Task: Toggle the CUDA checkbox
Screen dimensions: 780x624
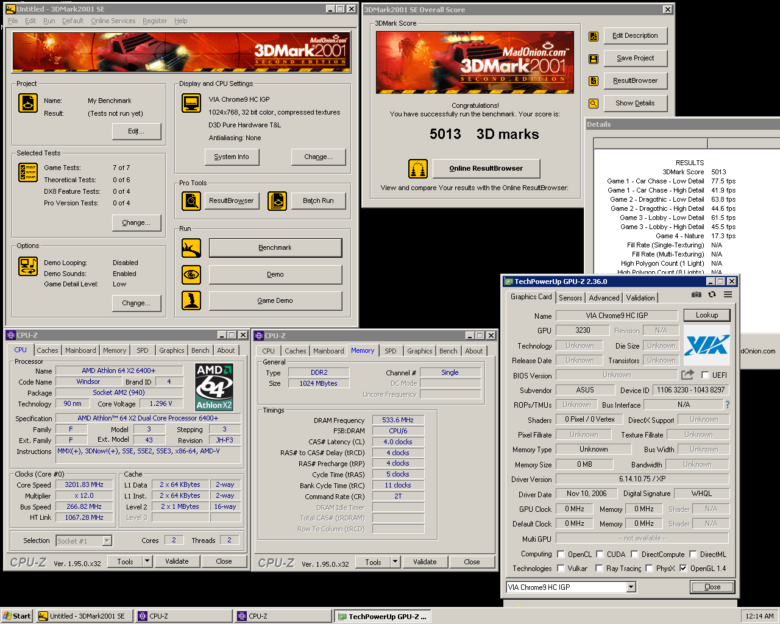Action: pyautogui.click(x=600, y=554)
